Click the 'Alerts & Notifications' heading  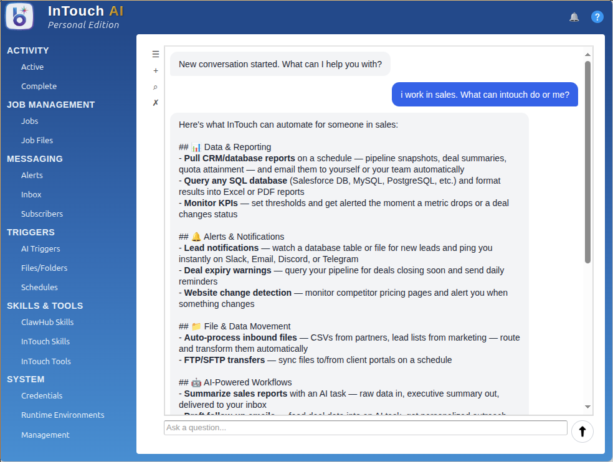(x=244, y=237)
